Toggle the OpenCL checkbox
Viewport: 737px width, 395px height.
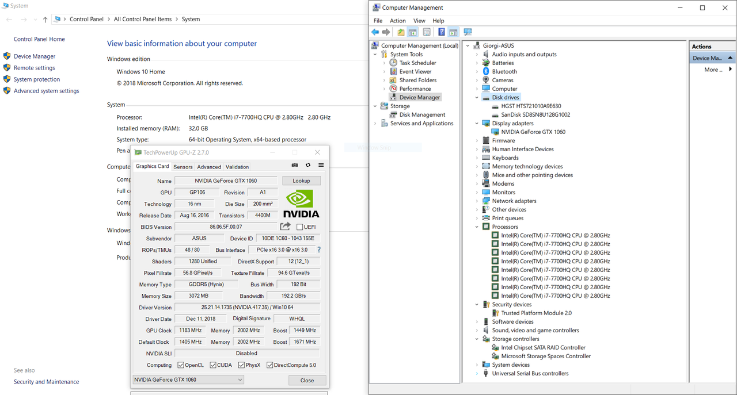pos(181,365)
